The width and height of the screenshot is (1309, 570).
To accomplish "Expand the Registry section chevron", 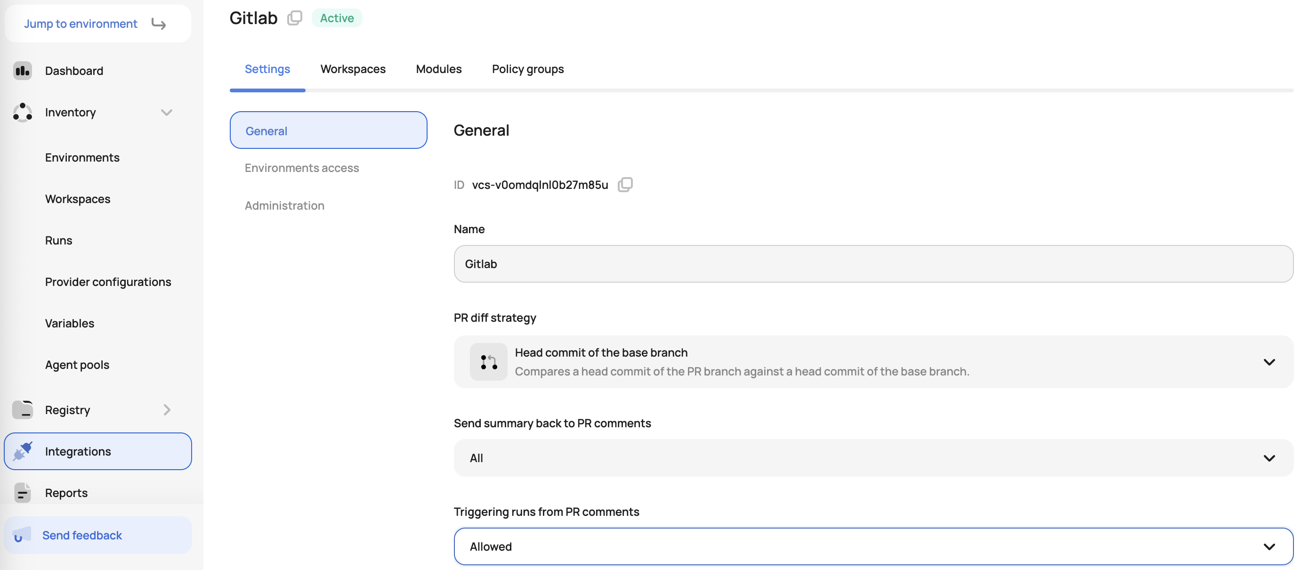I will (167, 410).
